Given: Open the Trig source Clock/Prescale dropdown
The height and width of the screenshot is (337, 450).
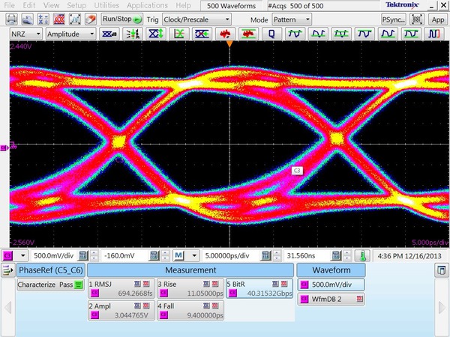Looking at the screenshot, I should (x=196, y=18).
